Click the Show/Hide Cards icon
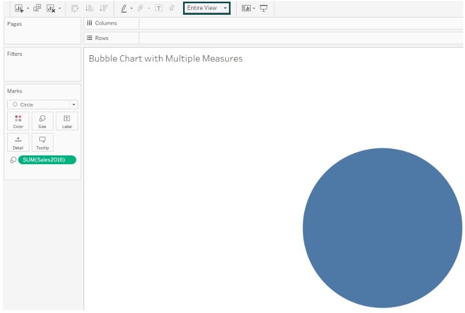Image resolution: width=465 pixels, height=313 pixels. coord(246,8)
